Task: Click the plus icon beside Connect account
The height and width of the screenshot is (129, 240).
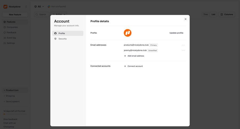Action: pos(125,66)
